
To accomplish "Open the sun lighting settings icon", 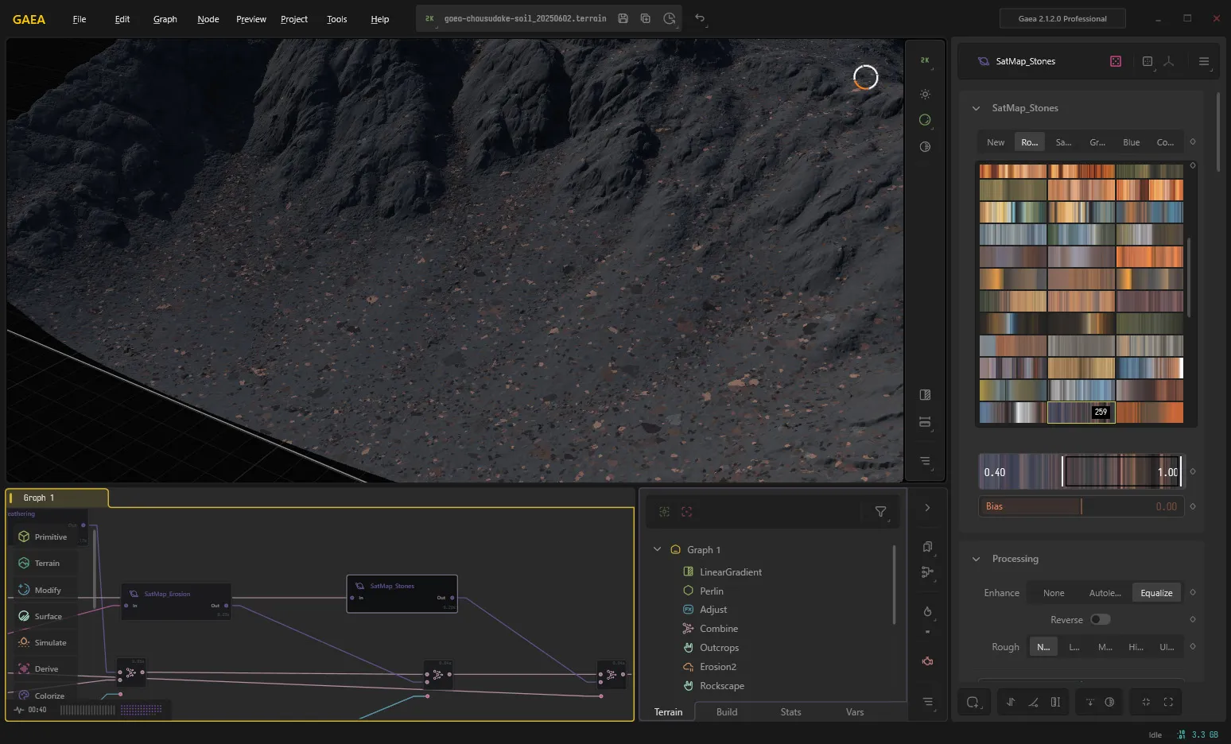I will (925, 94).
